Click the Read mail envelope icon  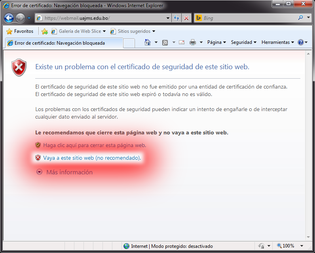[x=182, y=42]
